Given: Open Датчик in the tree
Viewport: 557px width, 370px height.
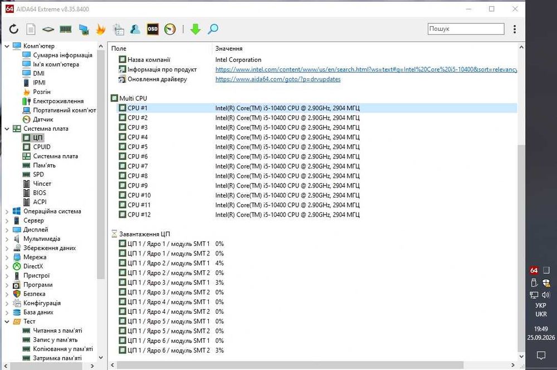Looking at the screenshot, I should point(43,120).
